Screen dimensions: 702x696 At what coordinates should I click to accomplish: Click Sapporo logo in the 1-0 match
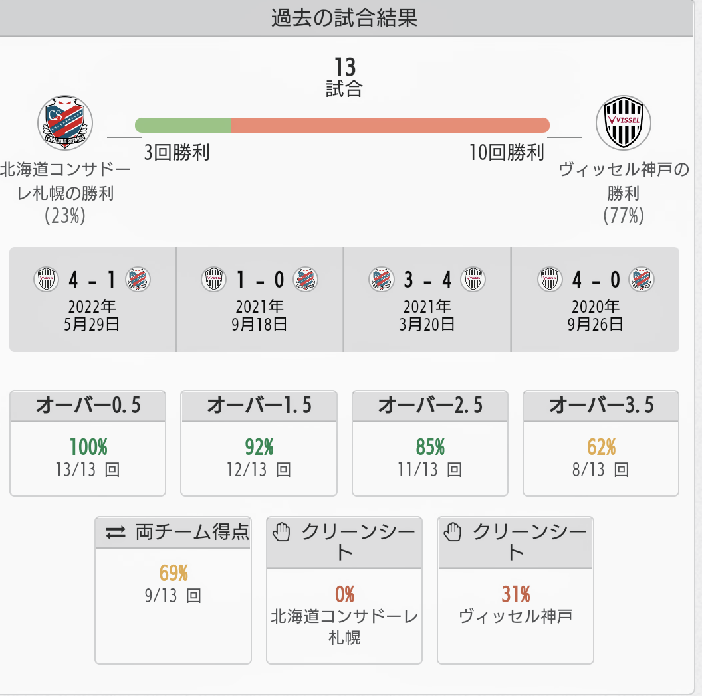(x=306, y=280)
